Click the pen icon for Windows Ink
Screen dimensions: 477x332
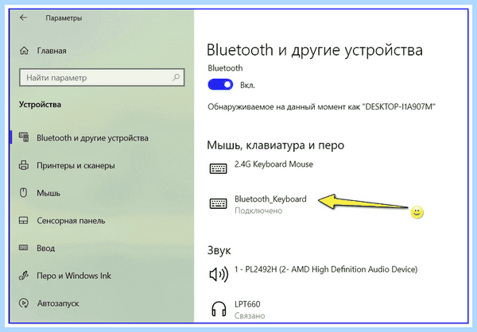coord(23,276)
